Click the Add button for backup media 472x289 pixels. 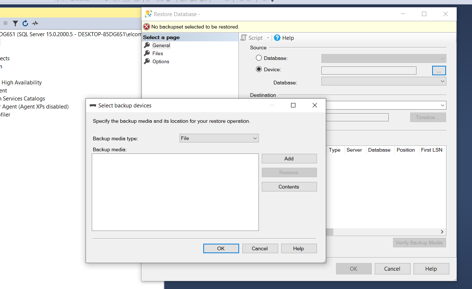(289, 159)
